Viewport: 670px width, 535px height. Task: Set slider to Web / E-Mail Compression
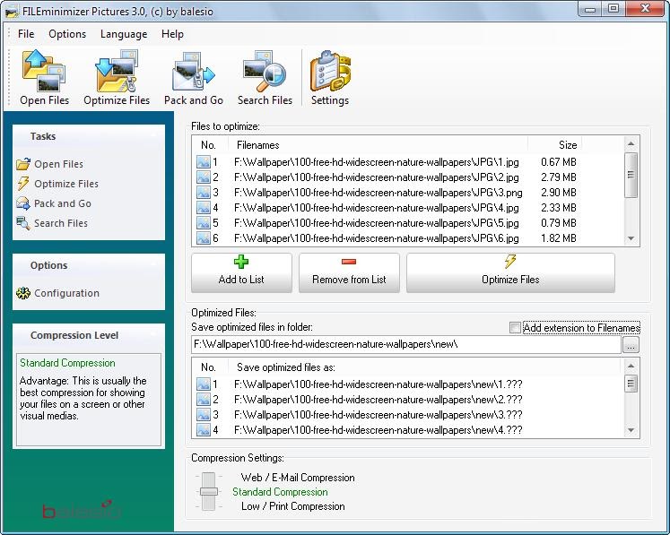tap(298, 478)
